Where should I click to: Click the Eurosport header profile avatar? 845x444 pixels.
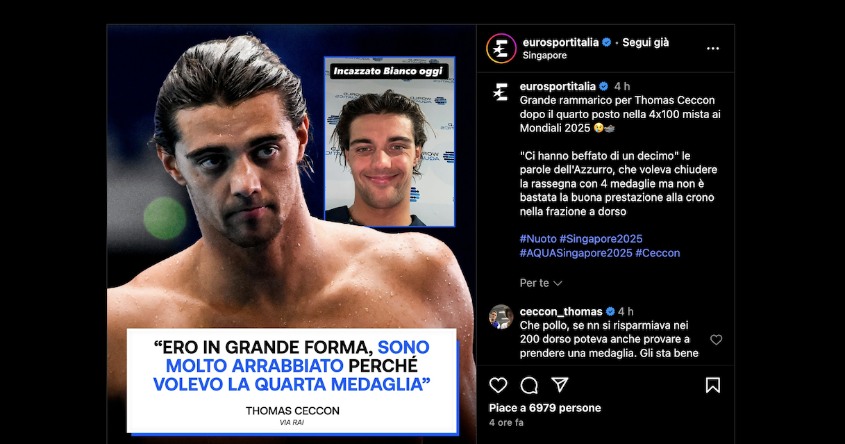(x=501, y=49)
